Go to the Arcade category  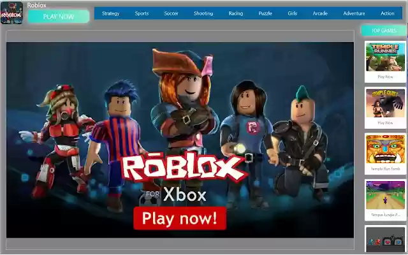click(320, 13)
